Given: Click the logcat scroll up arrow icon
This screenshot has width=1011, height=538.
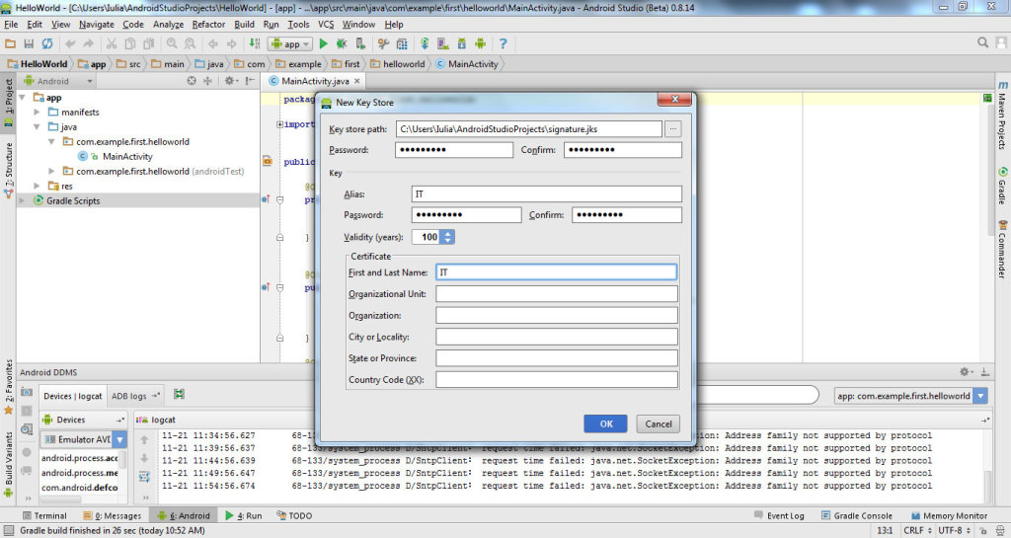Looking at the screenshot, I should pos(144,439).
